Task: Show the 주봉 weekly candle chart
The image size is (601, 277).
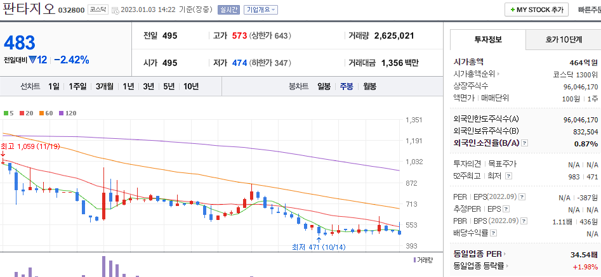Action: point(347,86)
